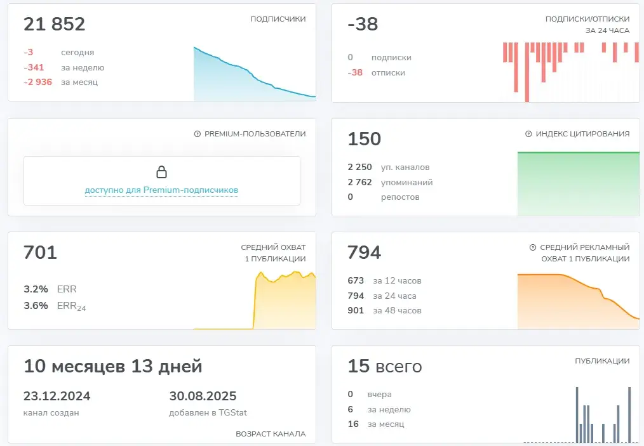644x446 pixels.
Task: Open the orange advertising reach chart
Action: point(579,301)
